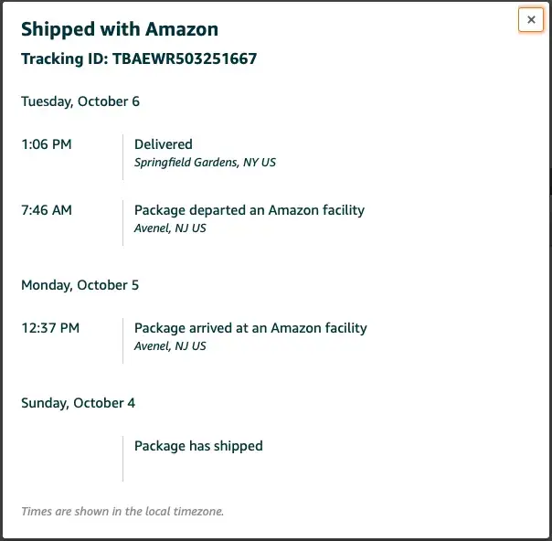The height and width of the screenshot is (541, 552).
Task: Select 'Package departed an Amazon facility' entry
Action: [249, 210]
